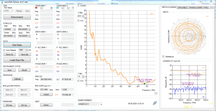Click the cyan VSWR MKR 2 color swatch

pyautogui.click(x=58, y=8)
